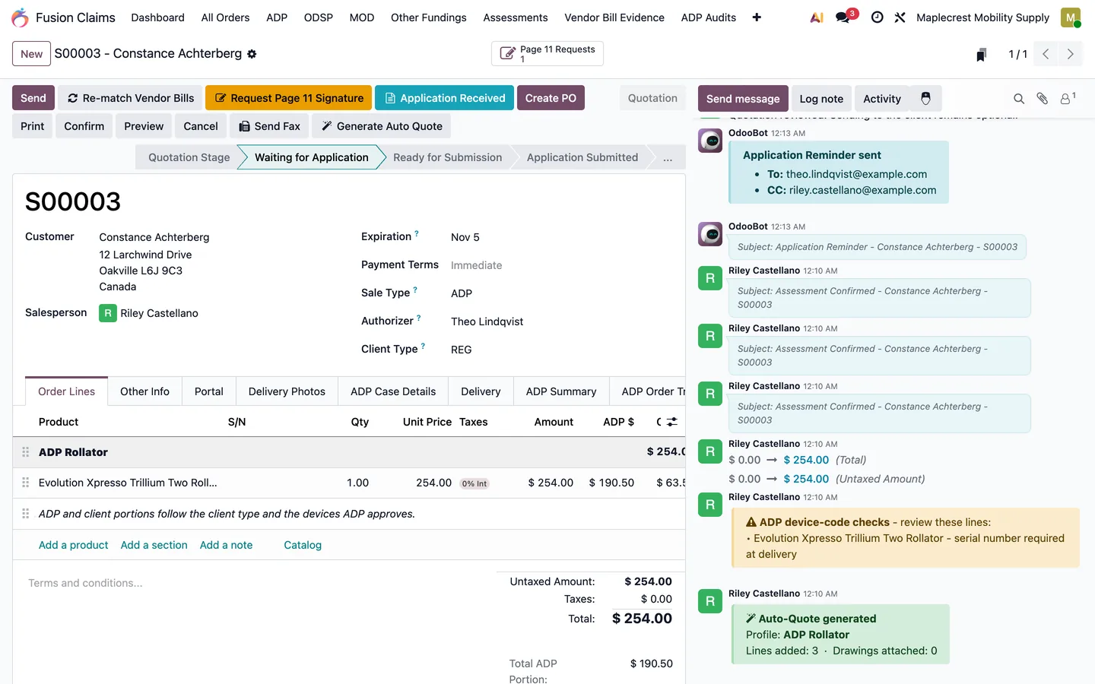Select the Ready for Submission stage
This screenshot has width=1095, height=684.
coord(447,157)
